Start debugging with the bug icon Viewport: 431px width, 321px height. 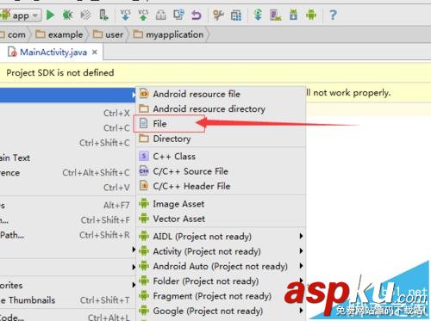point(68,15)
